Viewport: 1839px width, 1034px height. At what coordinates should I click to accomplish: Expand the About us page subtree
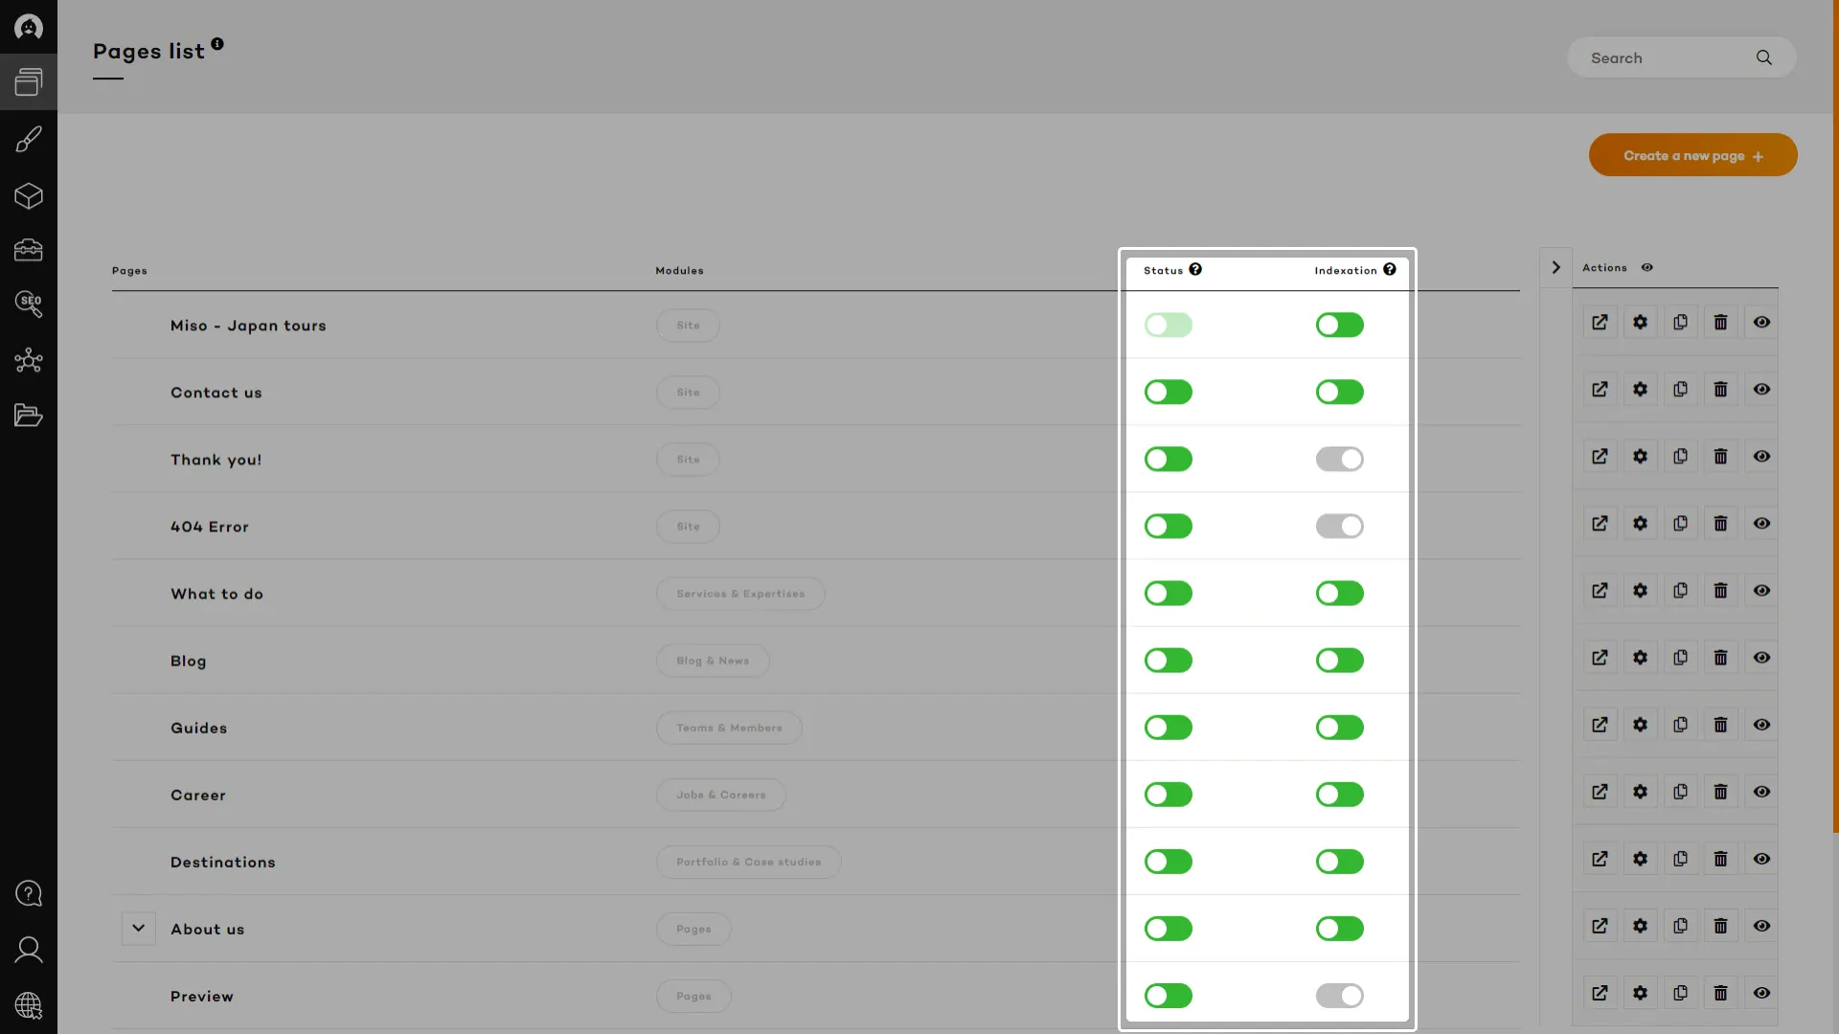138,929
